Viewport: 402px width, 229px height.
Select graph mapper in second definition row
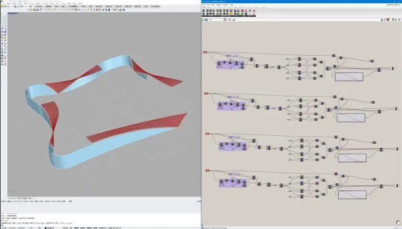351,118
